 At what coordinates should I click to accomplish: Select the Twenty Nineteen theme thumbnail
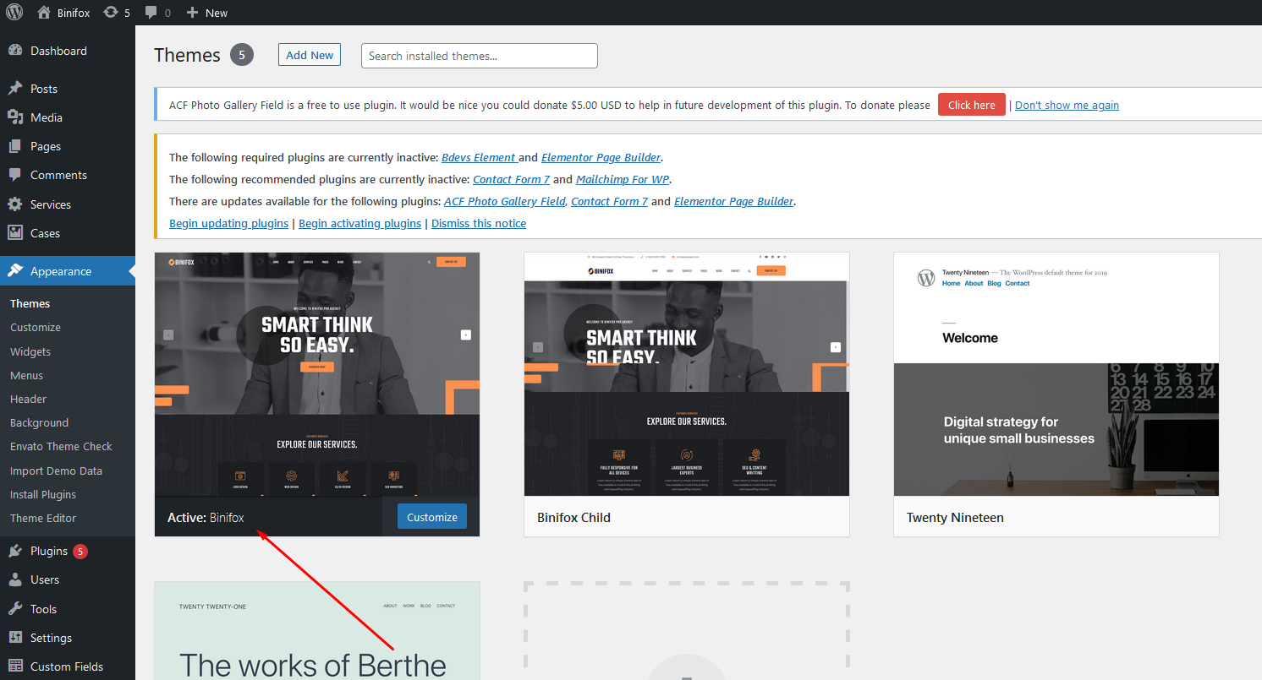point(1056,374)
